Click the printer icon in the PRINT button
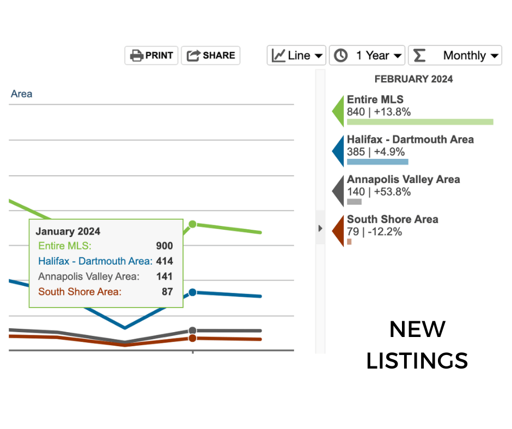 click(x=137, y=56)
